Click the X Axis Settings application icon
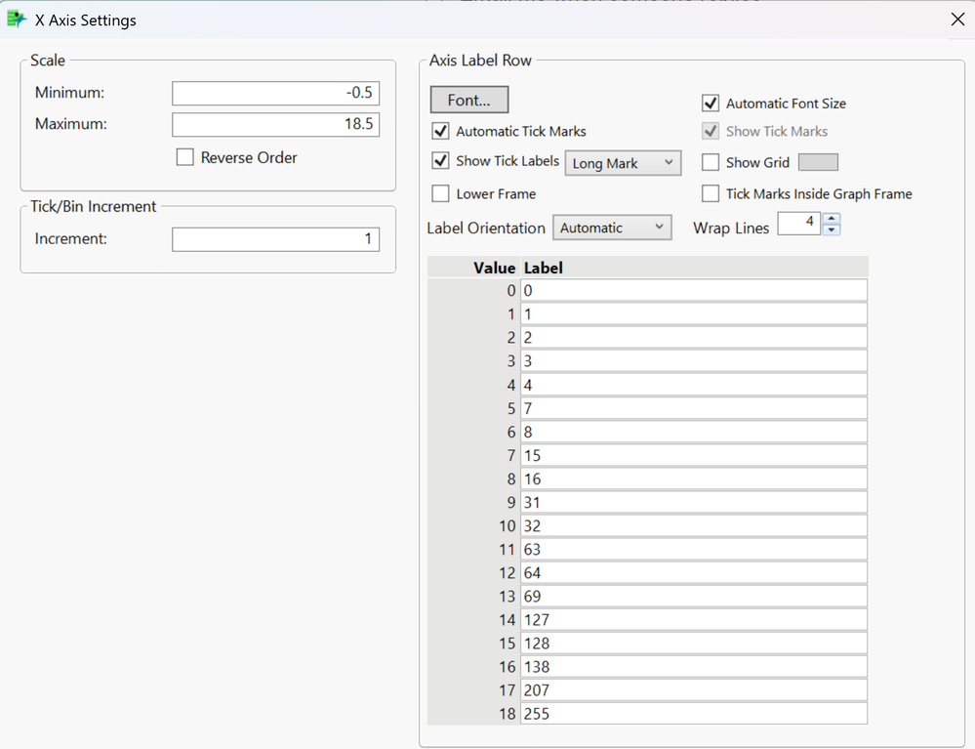975x749 pixels. click(18, 19)
